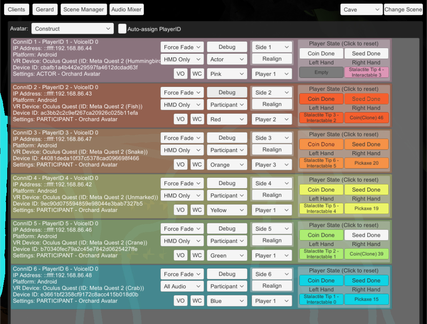The height and width of the screenshot is (324, 427).
Task: Reset Coin Done state for ConnID 3
Action: pyautogui.click(x=321, y=144)
